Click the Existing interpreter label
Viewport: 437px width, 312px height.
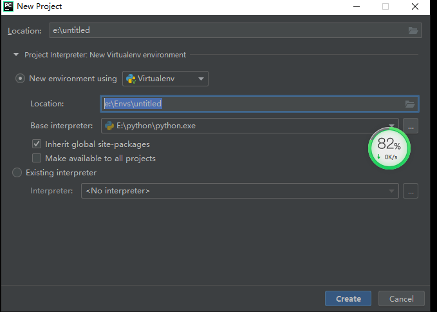[61, 173]
